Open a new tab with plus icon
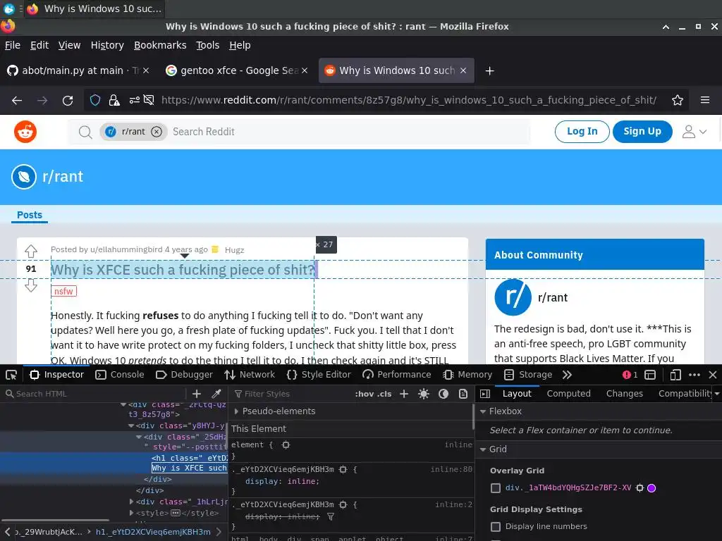 click(x=489, y=71)
